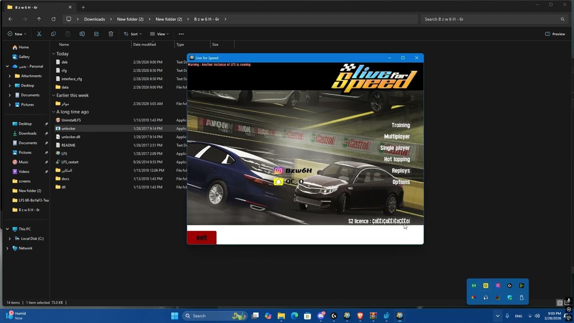Select the interface_cfg file
This screenshot has width=574, height=323.
click(72, 79)
